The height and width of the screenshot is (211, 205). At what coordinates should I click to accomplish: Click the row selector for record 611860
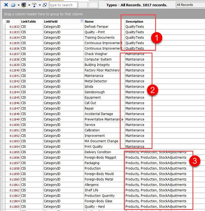coord(4,179)
